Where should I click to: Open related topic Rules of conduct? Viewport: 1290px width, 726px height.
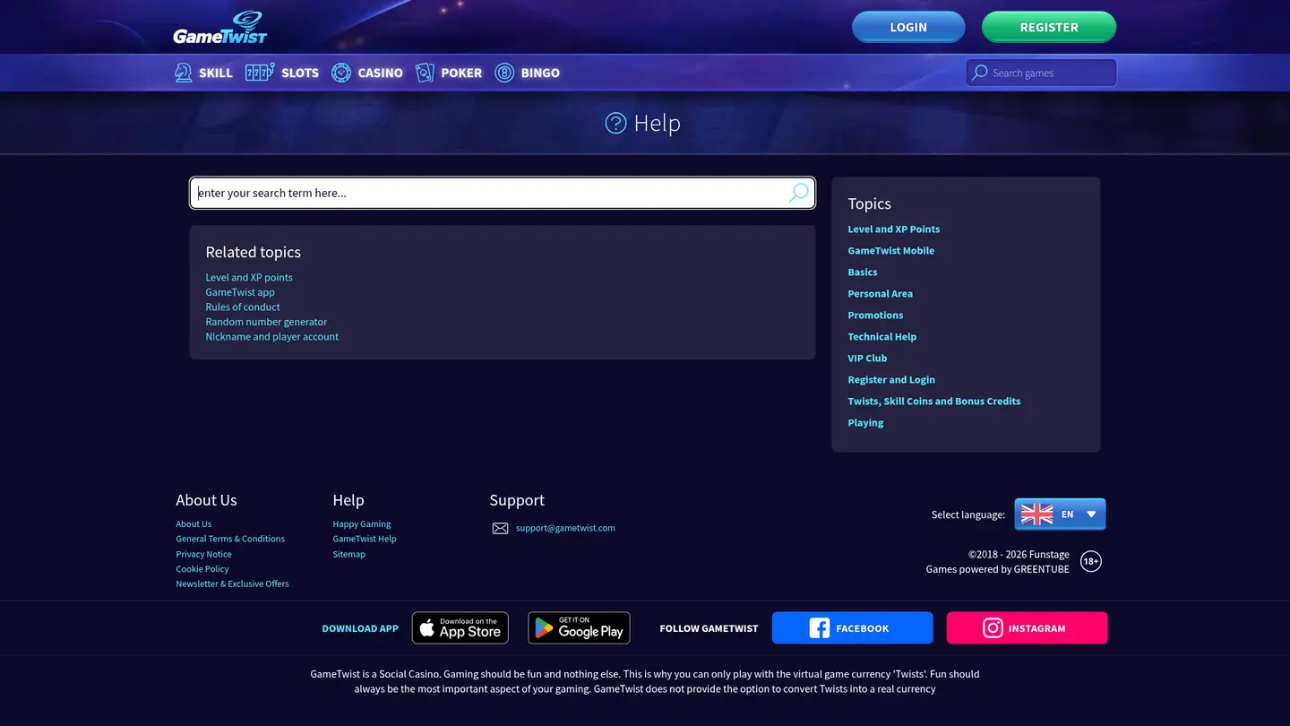click(243, 307)
